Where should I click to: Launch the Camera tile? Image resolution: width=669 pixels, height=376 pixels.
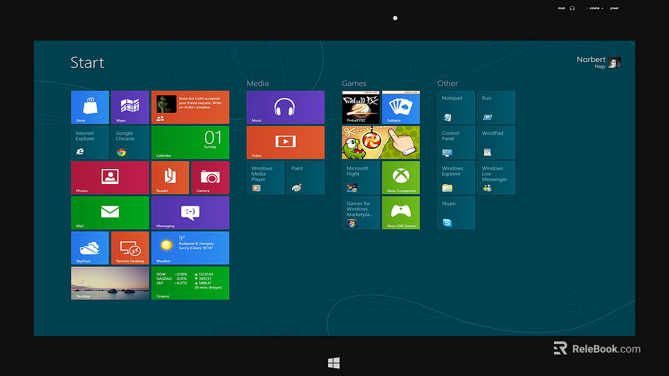coord(210,178)
